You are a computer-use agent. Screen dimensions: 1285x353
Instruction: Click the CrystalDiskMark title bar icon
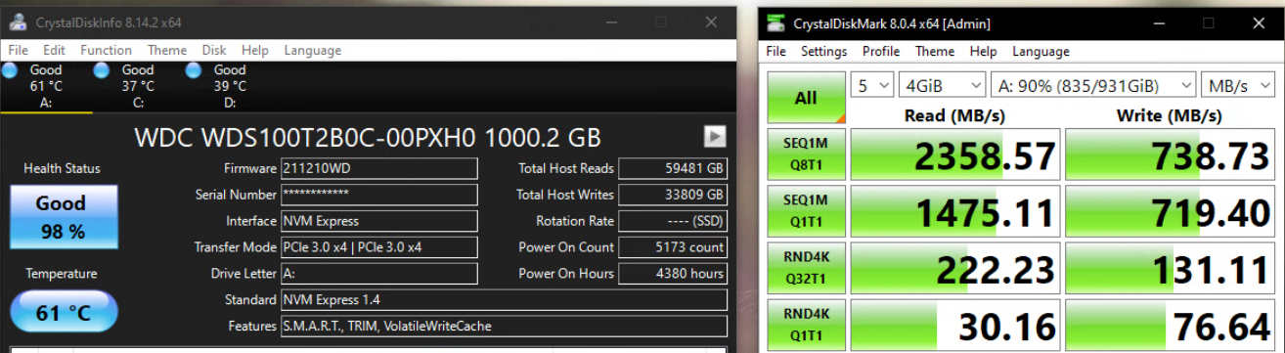pos(776,22)
